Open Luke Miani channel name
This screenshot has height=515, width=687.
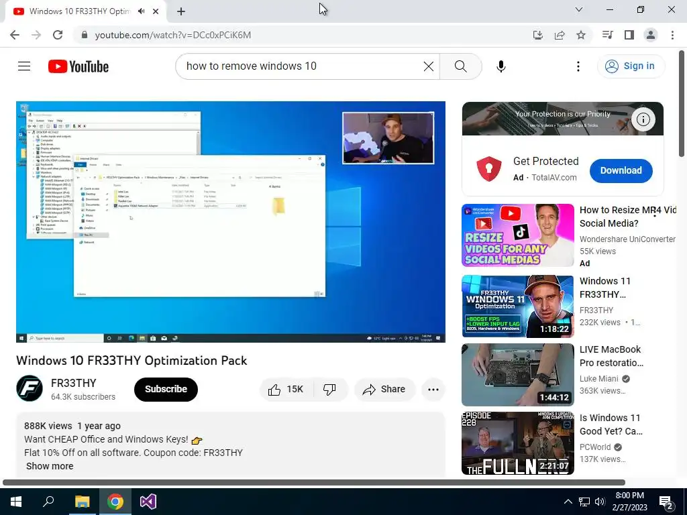(x=598, y=378)
